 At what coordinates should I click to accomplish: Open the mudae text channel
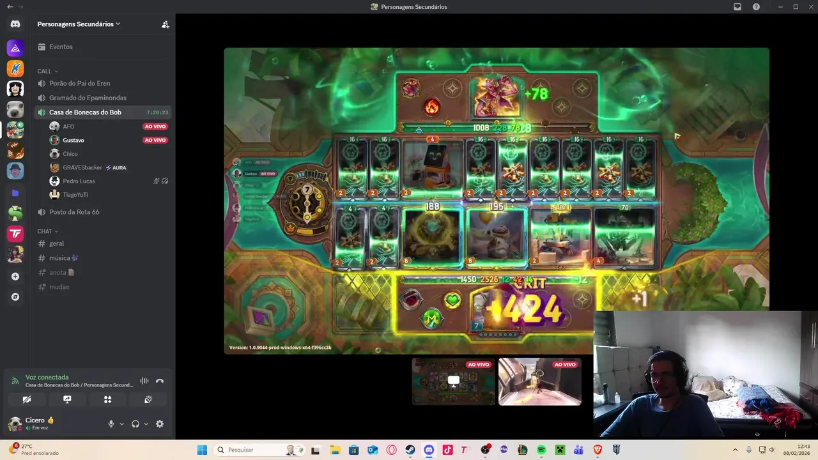(102, 287)
